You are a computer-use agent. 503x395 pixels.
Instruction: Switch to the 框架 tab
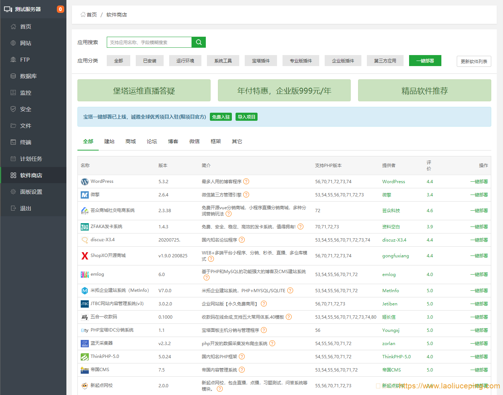point(216,141)
